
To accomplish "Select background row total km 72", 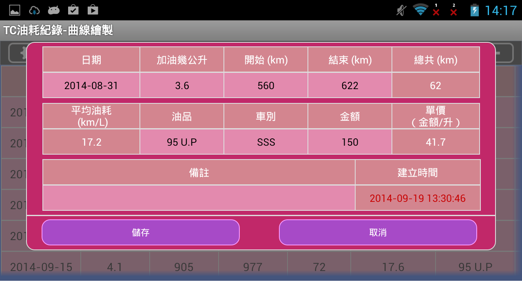I will [x=319, y=267].
